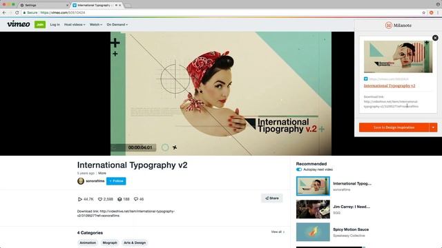Expand the Host videos menu
The height and width of the screenshot is (248, 442).
(x=75, y=25)
